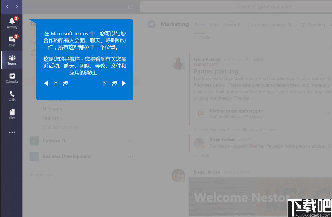Open the Files section
Viewport: 332px width, 217px height.
point(12,114)
